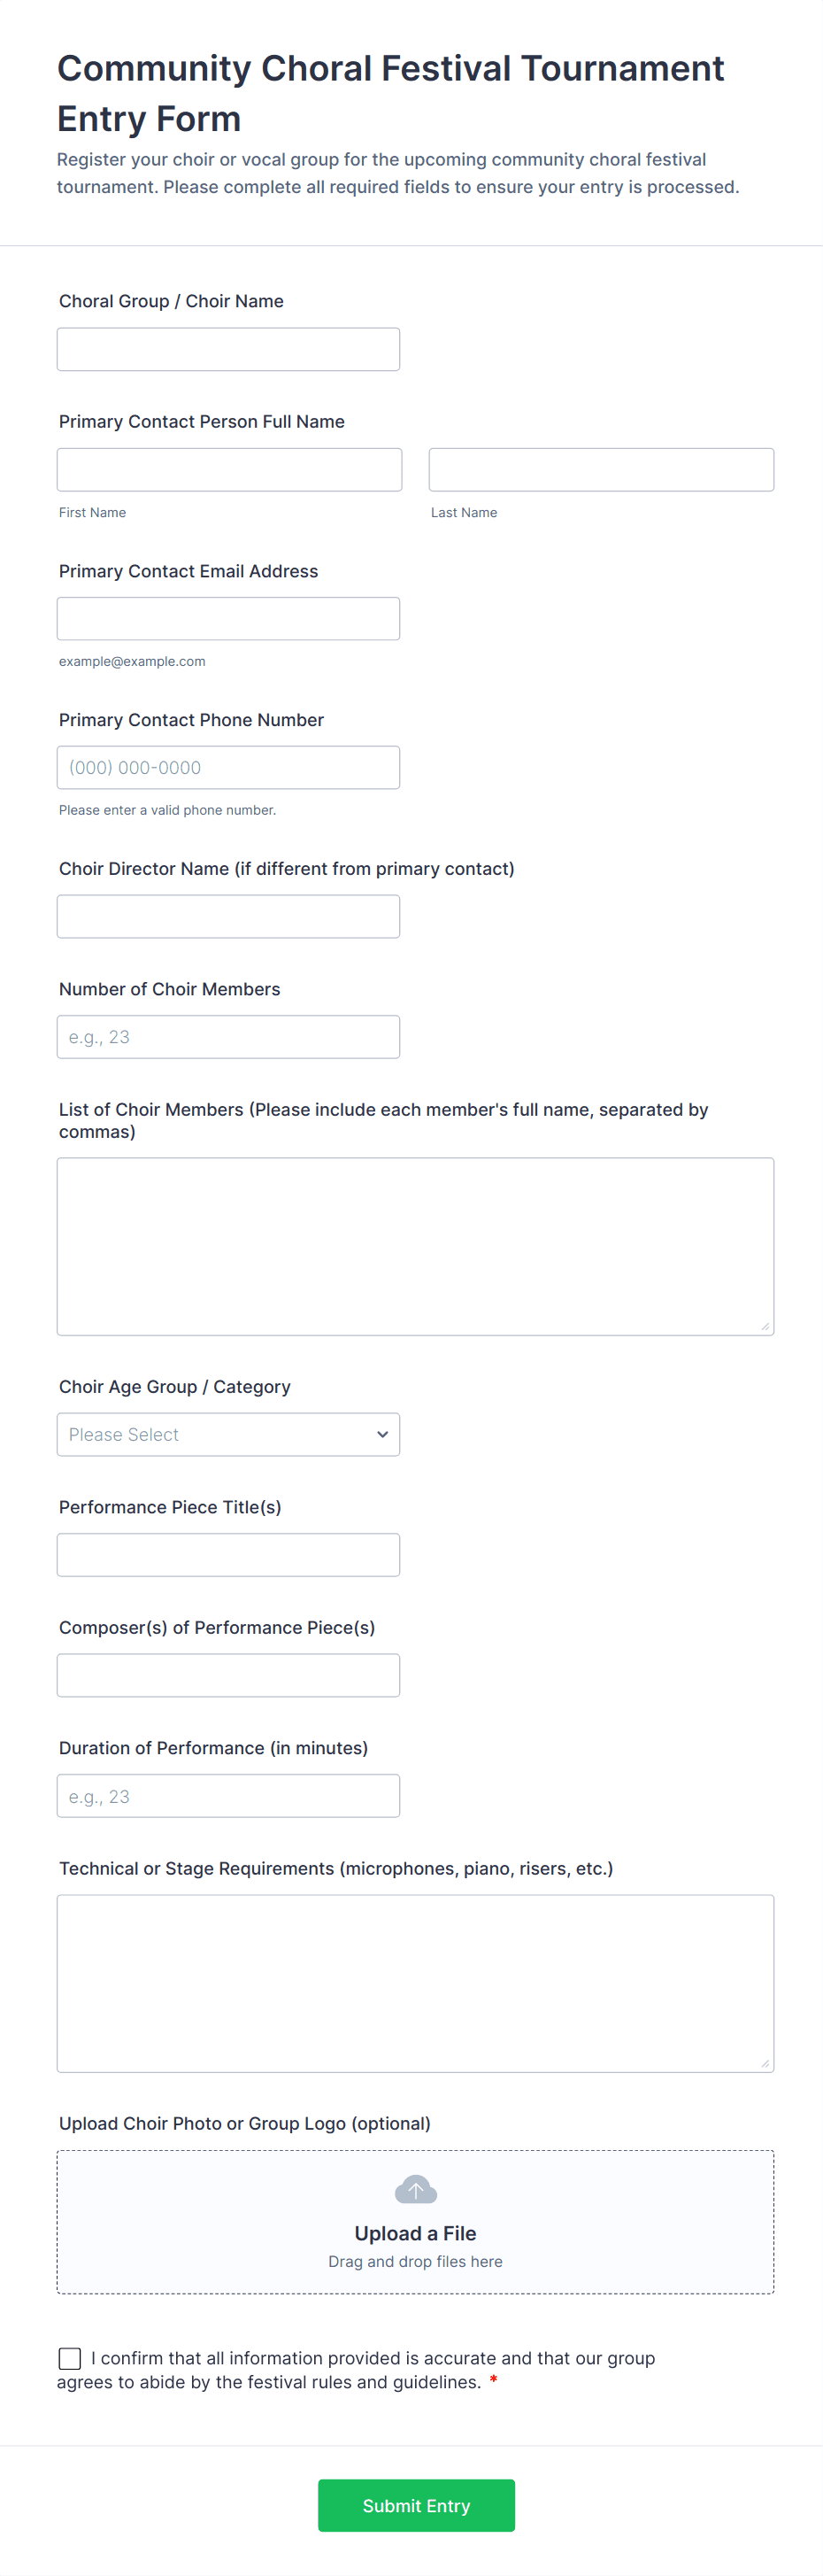The height and width of the screenshot is (2576, 823).
Task: Submit the entry with the green button
Action: [417, 2505]
